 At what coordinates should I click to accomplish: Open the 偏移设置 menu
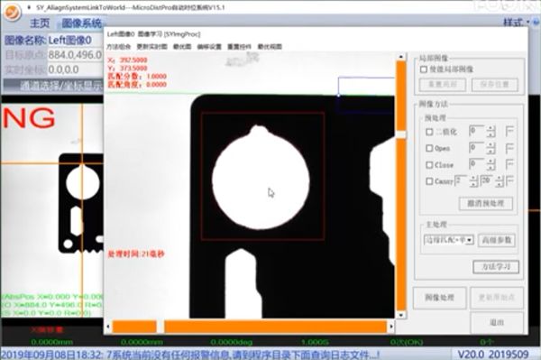(209, 47)
